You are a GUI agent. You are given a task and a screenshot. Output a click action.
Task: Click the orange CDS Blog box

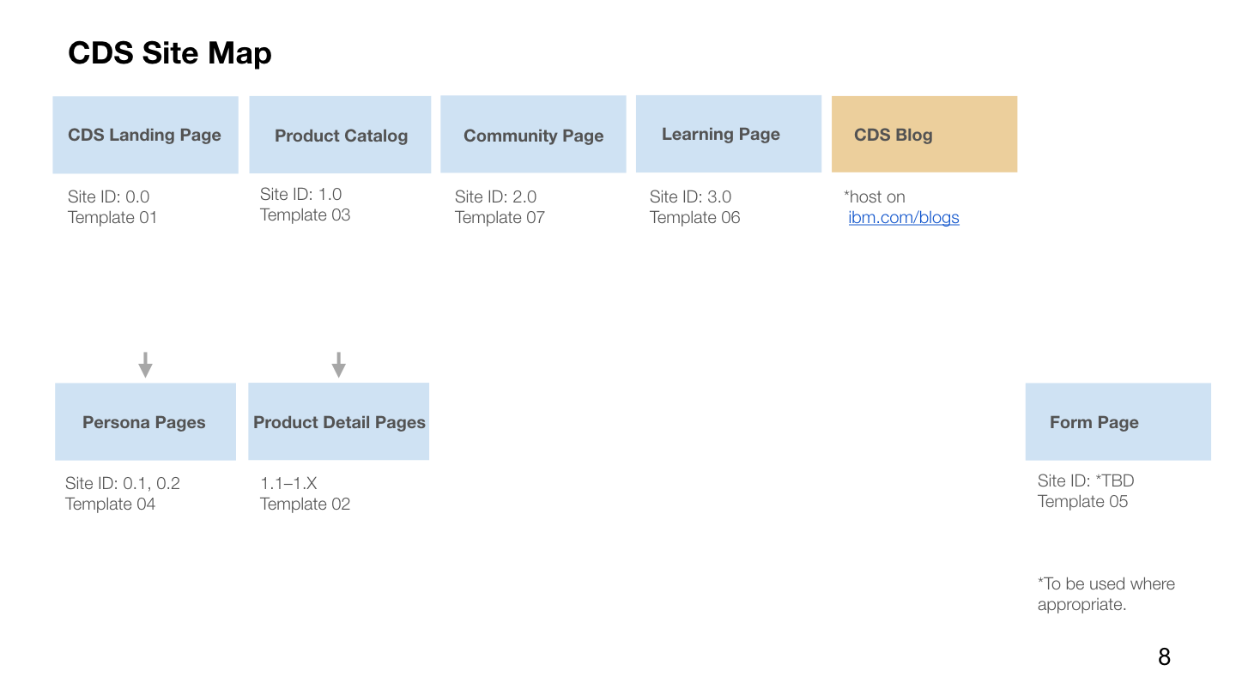coord(924,134)
